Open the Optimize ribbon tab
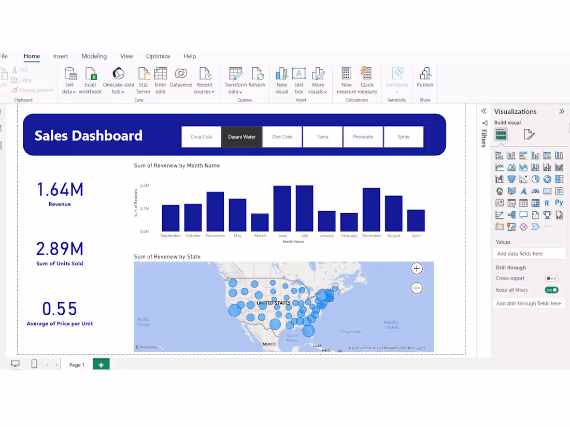 click(x=158, y=56)
